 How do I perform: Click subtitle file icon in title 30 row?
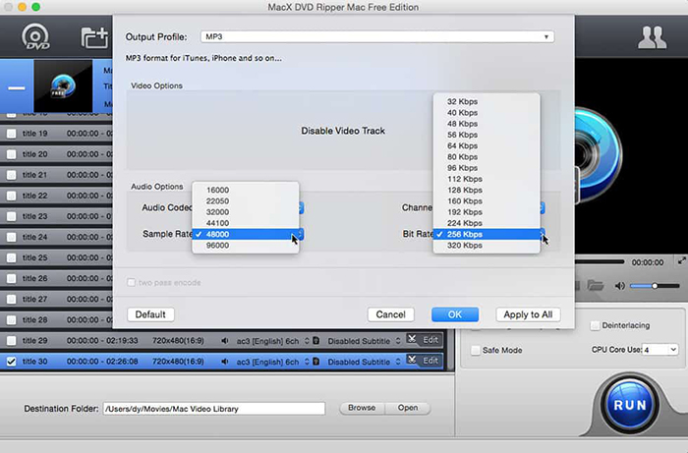[x=315, y=362]
